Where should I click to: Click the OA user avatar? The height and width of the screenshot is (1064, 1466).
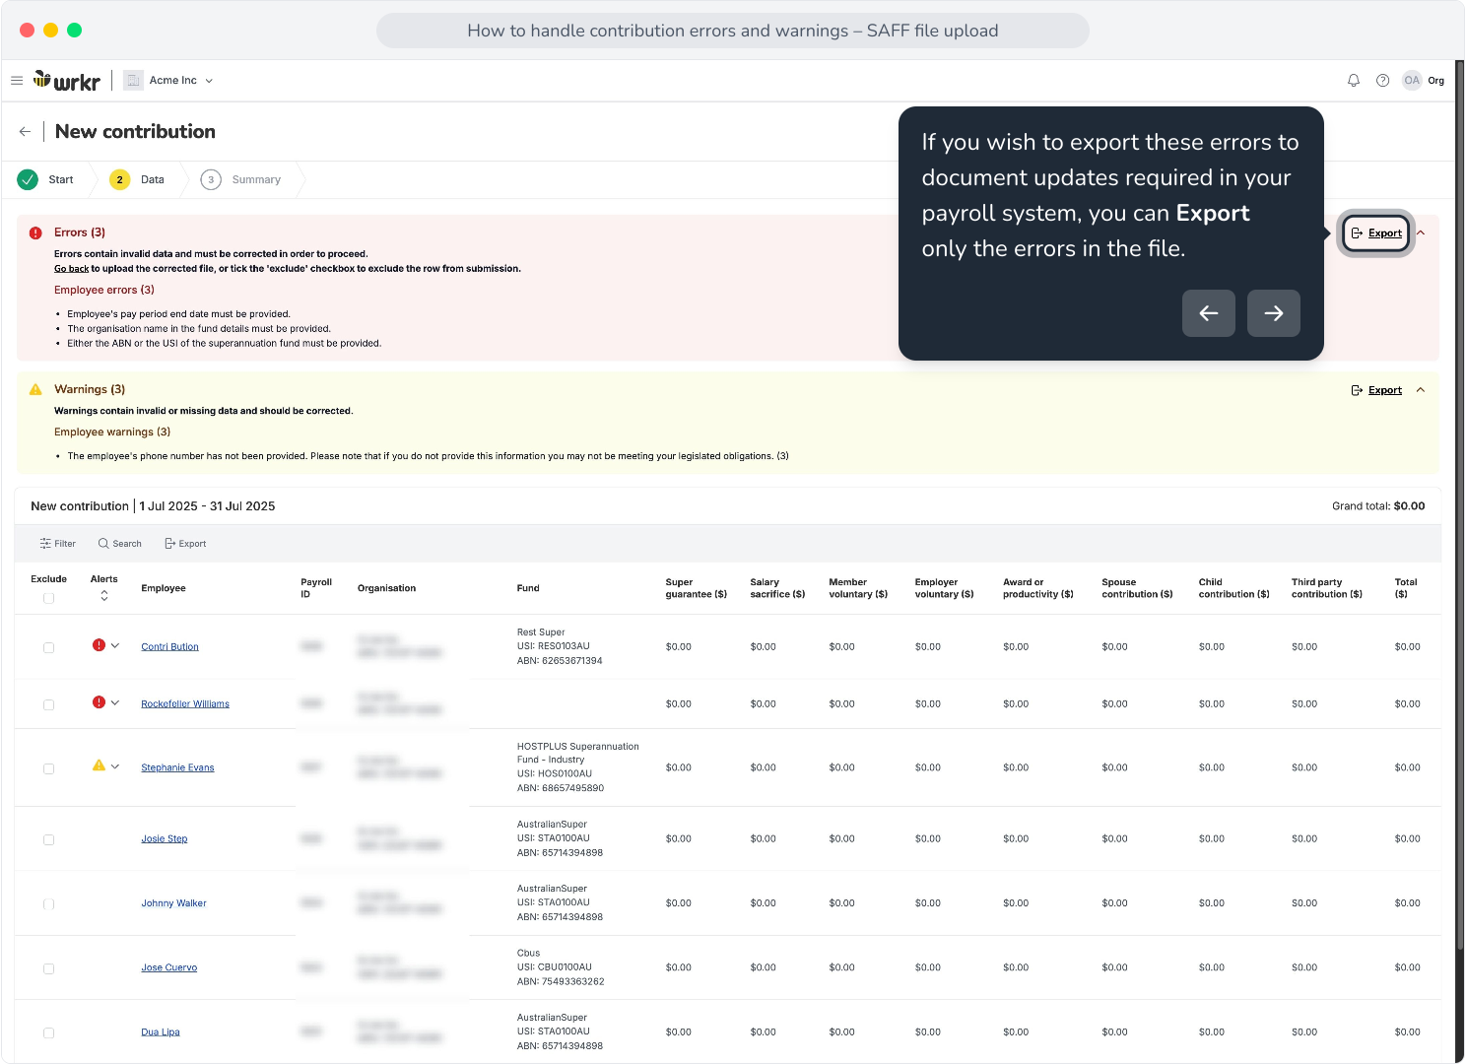point(1412,81)
